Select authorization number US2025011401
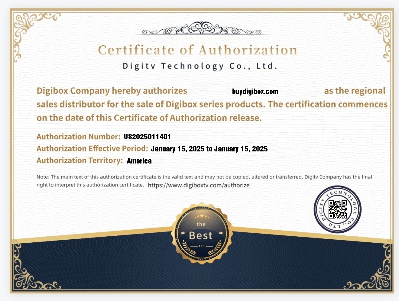Image resolution: width=399 pixels, height=301 pixels. (148, 137)
